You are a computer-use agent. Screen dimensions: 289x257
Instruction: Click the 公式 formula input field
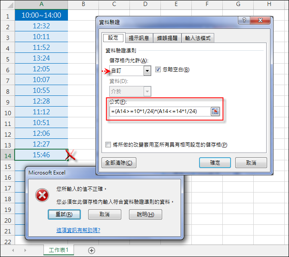pos(160,111)
